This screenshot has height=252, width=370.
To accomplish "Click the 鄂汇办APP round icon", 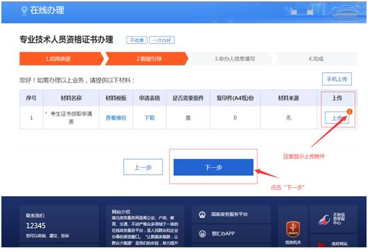I will [x=202, y=233].
